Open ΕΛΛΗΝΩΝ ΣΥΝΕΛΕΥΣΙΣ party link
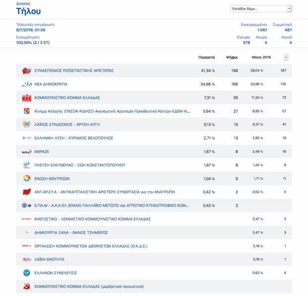This screenshot has width=308, height=296. (56, 273)
